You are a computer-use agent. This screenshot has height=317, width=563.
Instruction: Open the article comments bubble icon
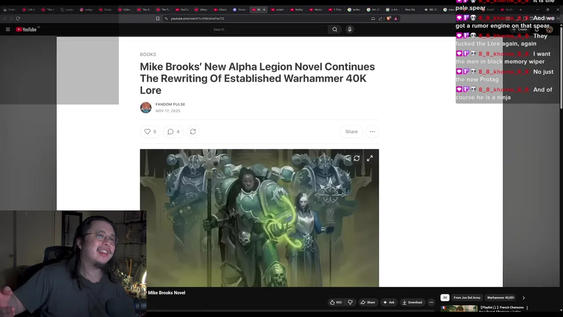pos(173,132)
